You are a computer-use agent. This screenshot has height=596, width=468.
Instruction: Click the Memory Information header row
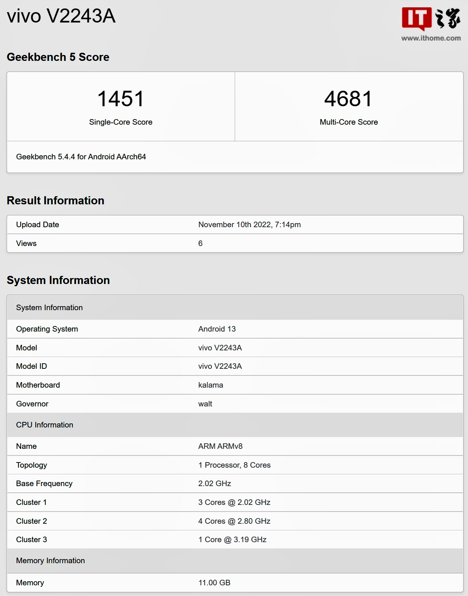point(235,561)
